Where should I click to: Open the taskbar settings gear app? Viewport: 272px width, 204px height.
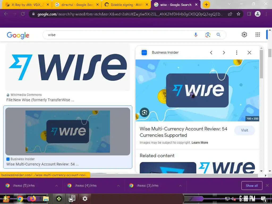click(x=85, y=199)
